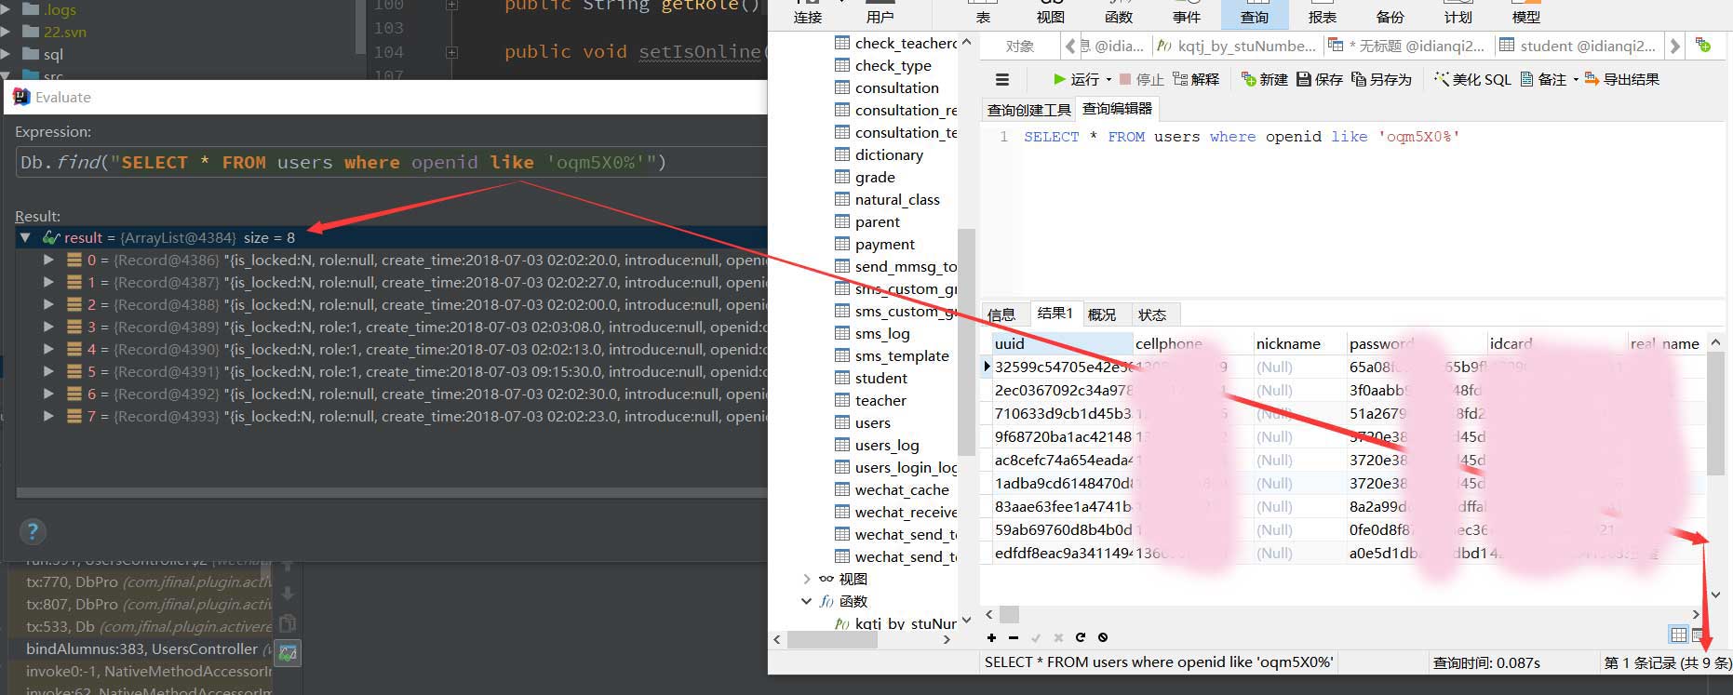Expand Record@4389 entry at index 3
The image size is (1733, 695).
coord(48,327)
